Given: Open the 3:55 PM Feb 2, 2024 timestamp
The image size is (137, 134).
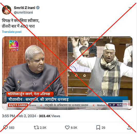Looking at the screenshot, I should (x=19, y=116).
